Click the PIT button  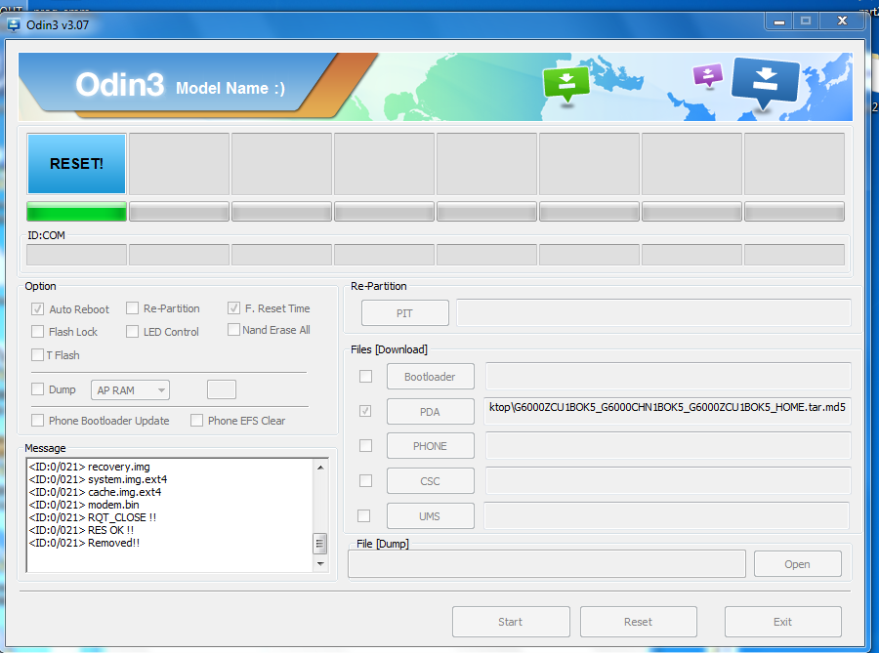coord(404,313)
